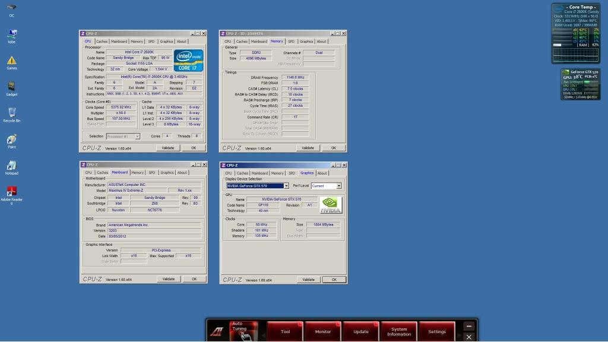The image size is (608, 342).
Task: Click OK in the Graphics window
Action: [334, 280]
